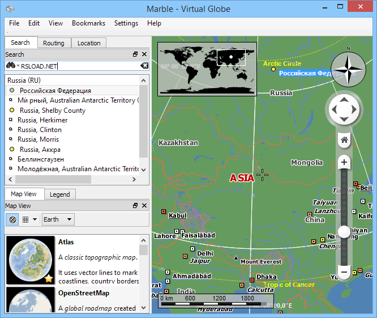This screenshot has width=377, height=318.
Task: Open the Legend tab
Action: pos(59,194)
